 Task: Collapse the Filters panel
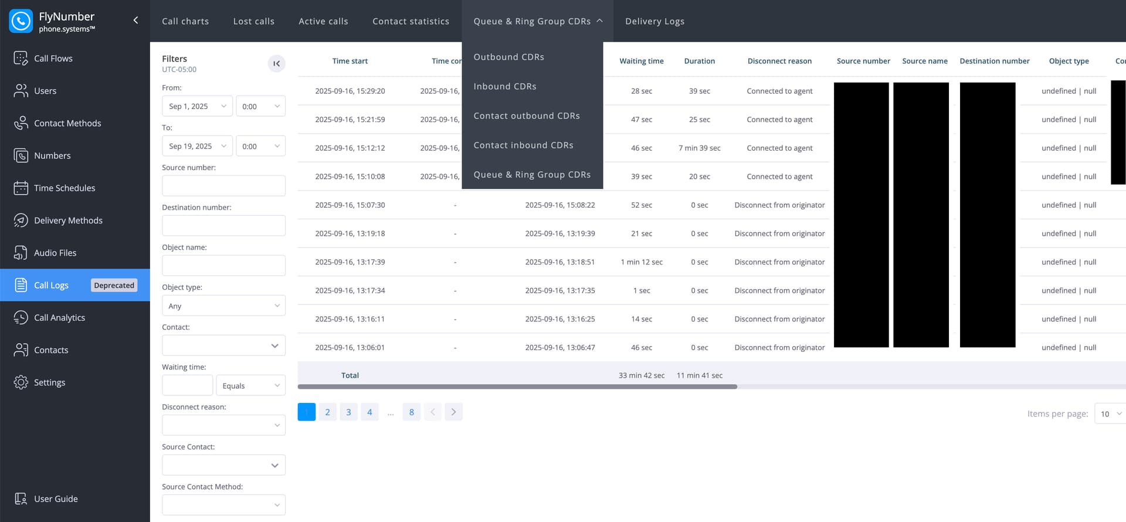[x=276, y=63]
